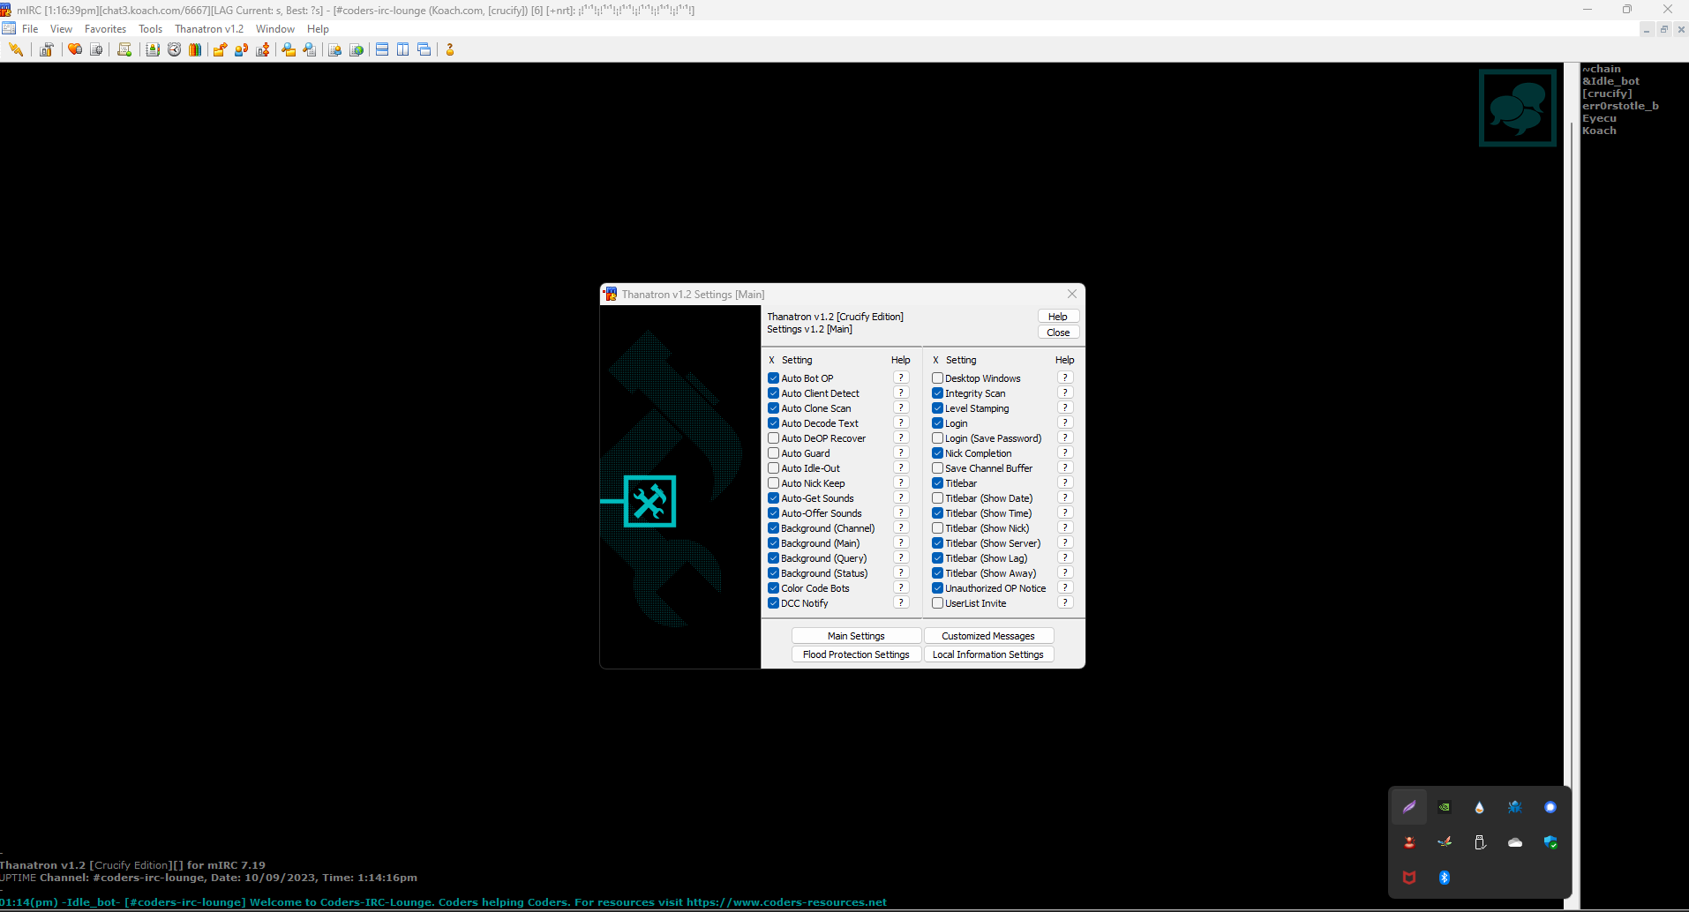Tile windows vertically via toolbar icon

(403, 49)
